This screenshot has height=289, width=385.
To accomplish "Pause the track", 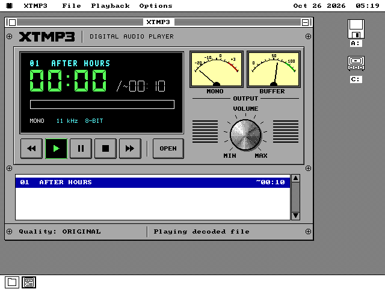I will click(81, 149).
